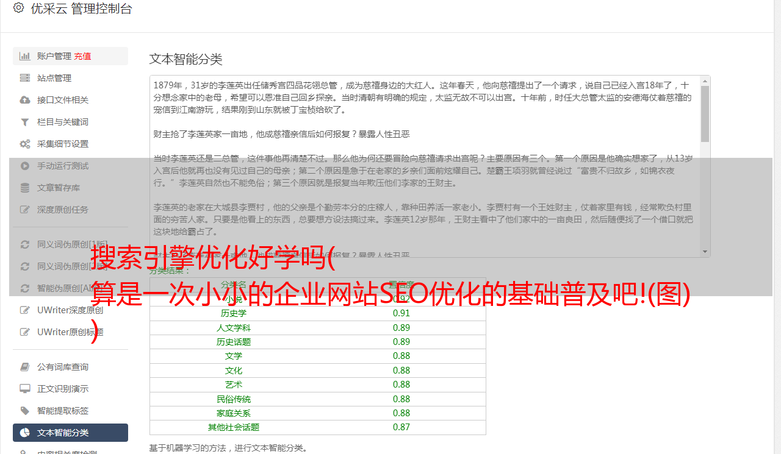Click the 0.88 value in 文学 row
This screenshot has width=781, height=454.
tap(401, 356)
